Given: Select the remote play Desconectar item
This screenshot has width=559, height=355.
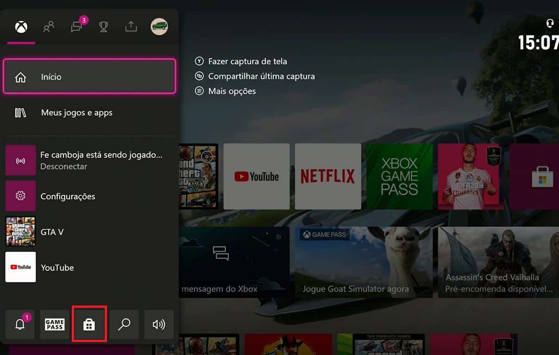Looking at the screenshot, I should [89, 160].
